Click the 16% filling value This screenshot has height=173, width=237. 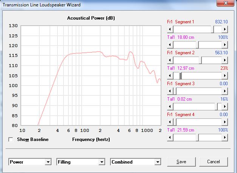224,99
